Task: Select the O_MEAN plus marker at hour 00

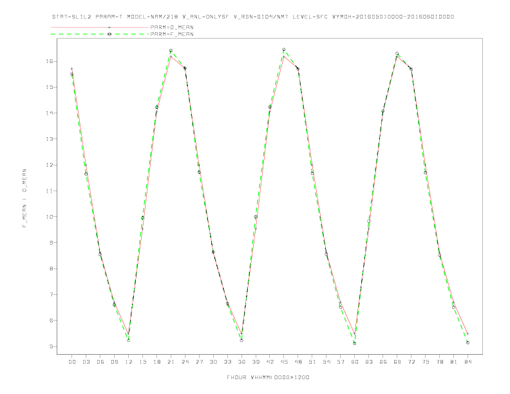Action: click(x=72, y=69)
